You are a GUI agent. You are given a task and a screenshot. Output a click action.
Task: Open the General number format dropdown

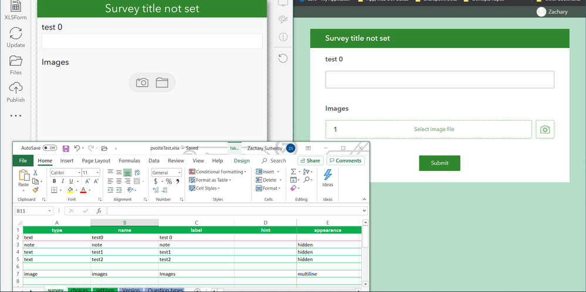179,173
